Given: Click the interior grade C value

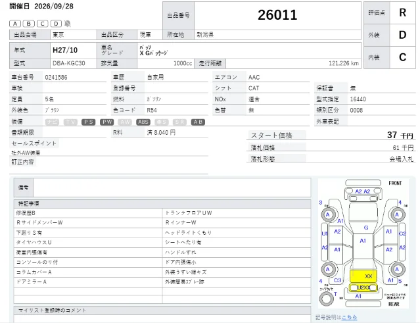Looking at the screenshot, I should click(x=403, y=57).
